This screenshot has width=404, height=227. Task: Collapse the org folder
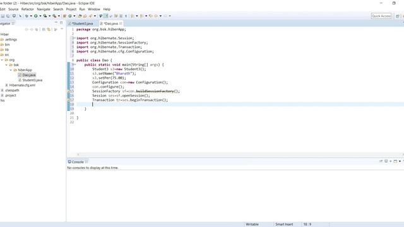2,60
